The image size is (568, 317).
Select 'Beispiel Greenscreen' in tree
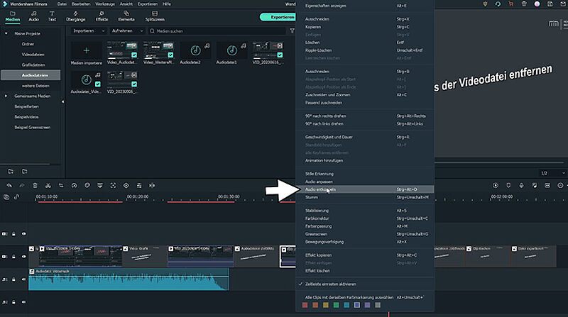[x=32, y=128]
